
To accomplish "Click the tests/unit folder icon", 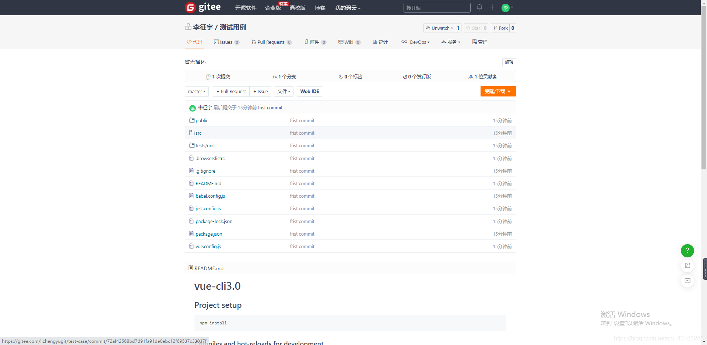I will [x=192, y=145].
